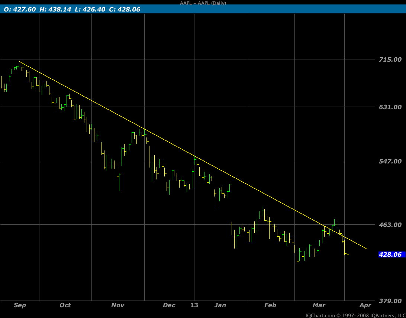Click the Sep month label
The image size is (406, 318).
click(x=20, y=305)
